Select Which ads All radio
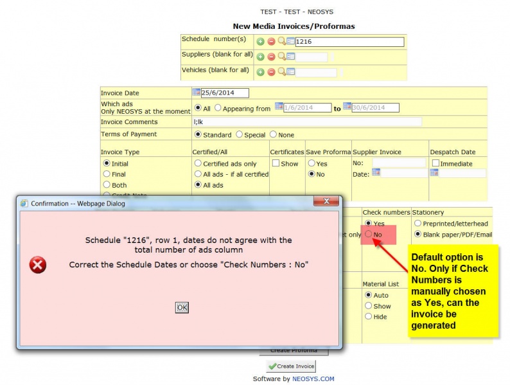 [198, 108]
